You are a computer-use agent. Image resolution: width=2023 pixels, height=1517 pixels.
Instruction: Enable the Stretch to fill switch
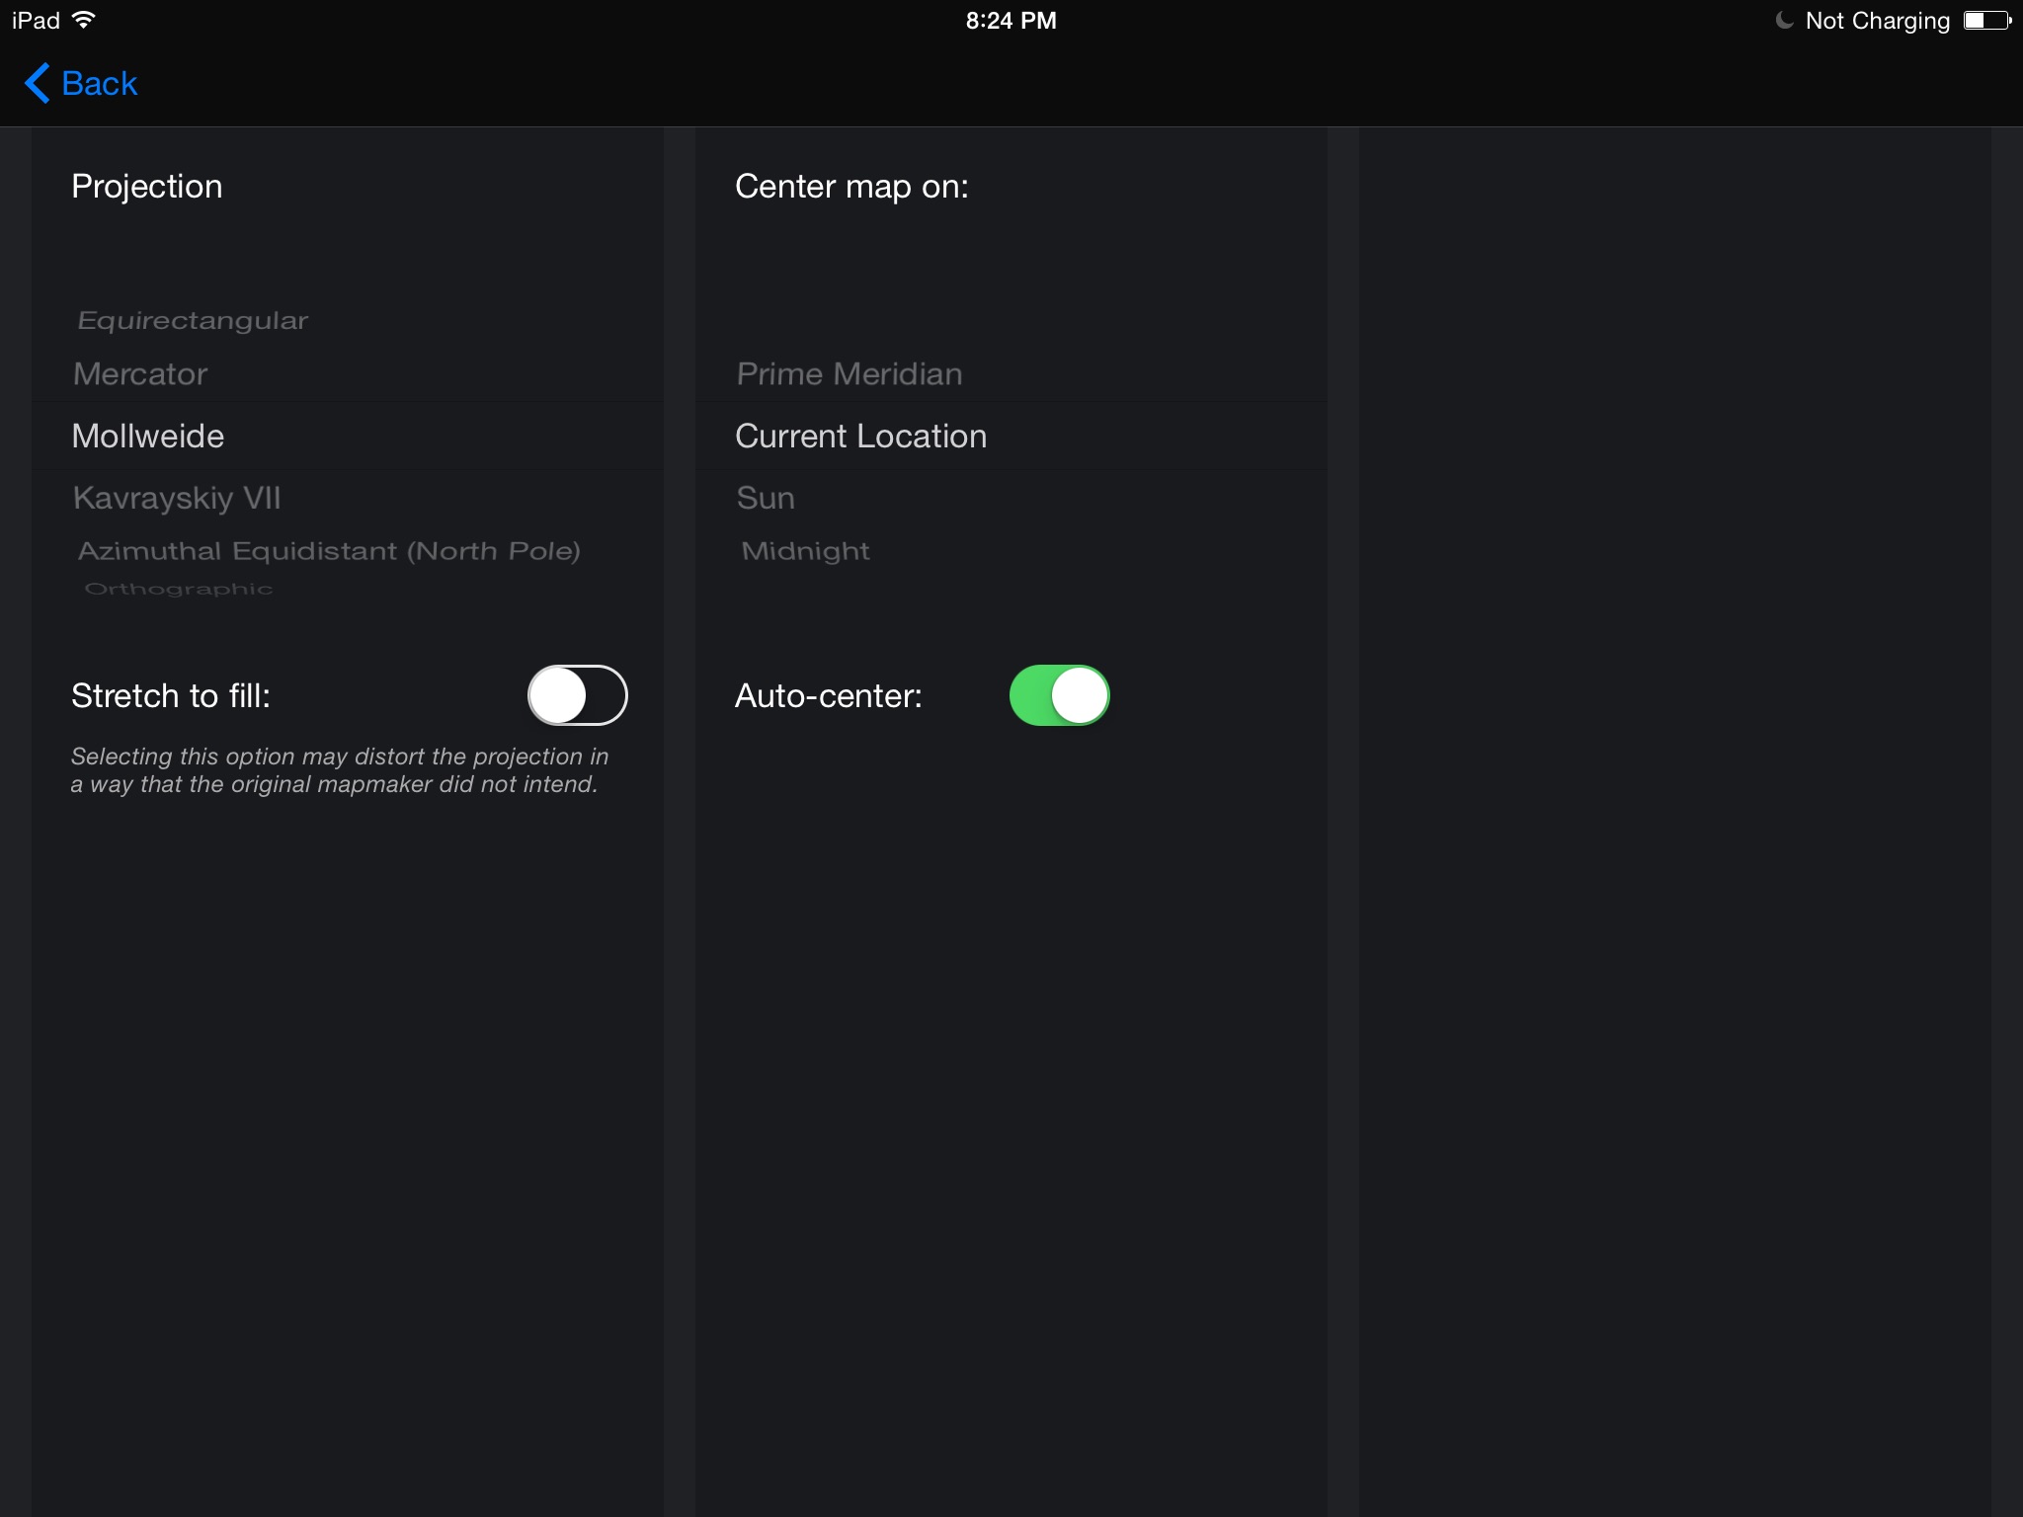coord(577,695)
